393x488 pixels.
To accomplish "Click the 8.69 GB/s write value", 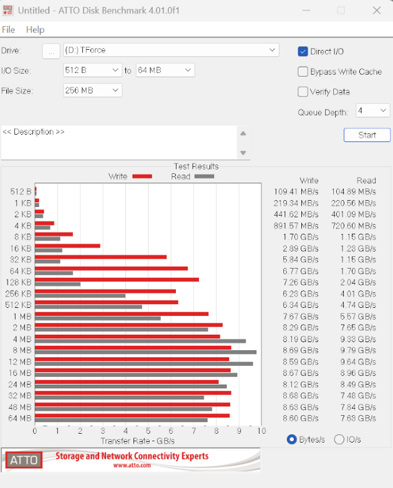I will 301,350.
